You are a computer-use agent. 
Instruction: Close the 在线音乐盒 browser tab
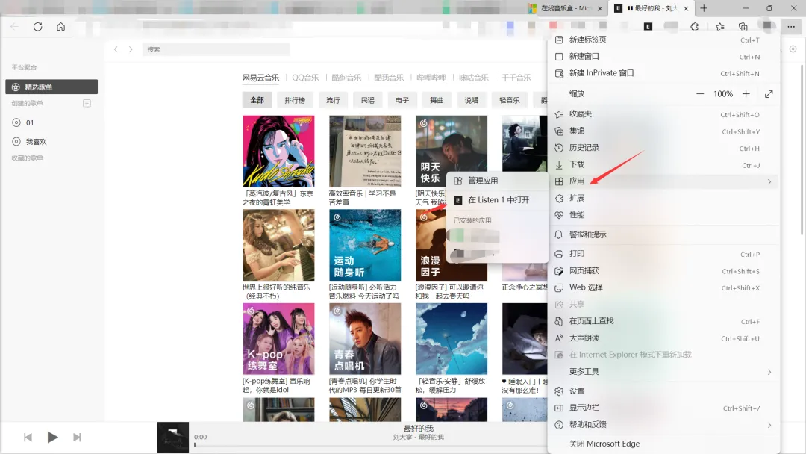[x=600, y=9]
